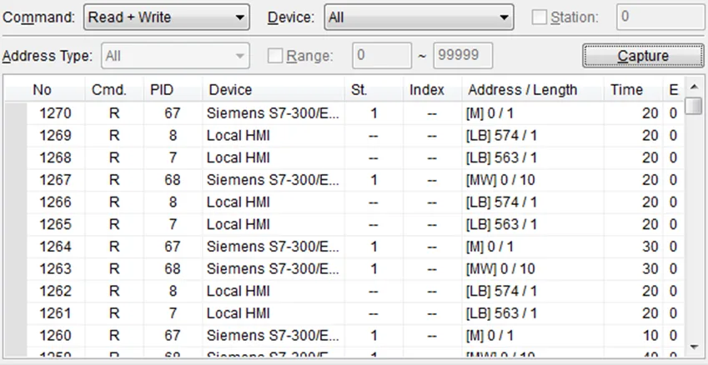708x365 pixels.
Task: Click the Station number input field
Action: coord(660,17)
